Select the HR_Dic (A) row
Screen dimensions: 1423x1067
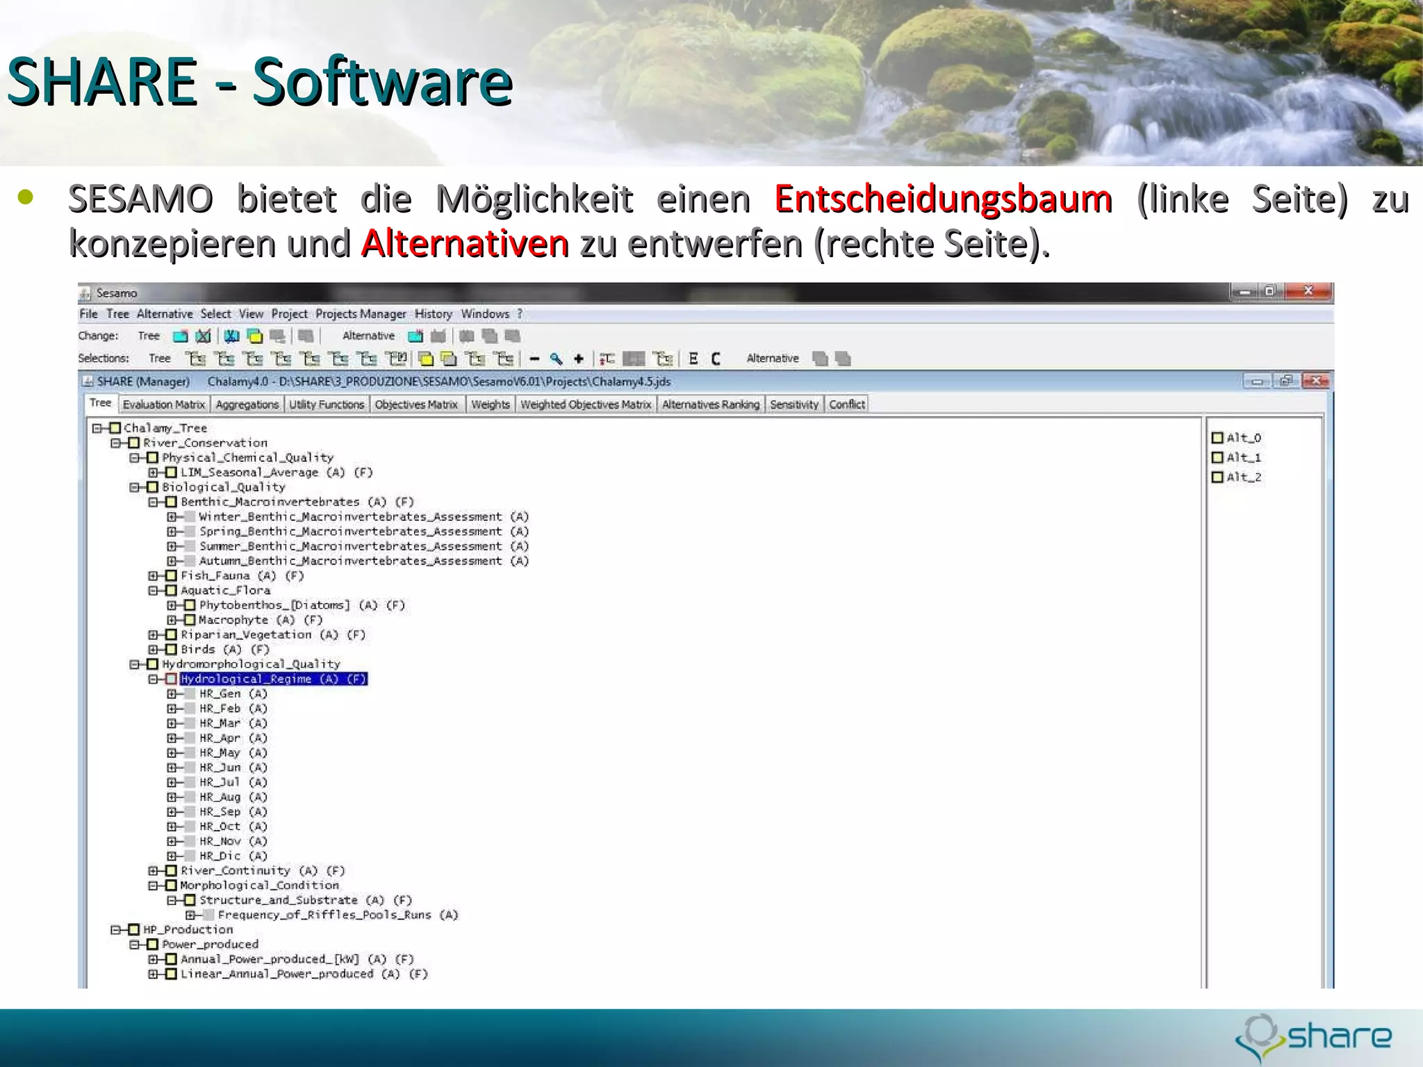point(233,857)
